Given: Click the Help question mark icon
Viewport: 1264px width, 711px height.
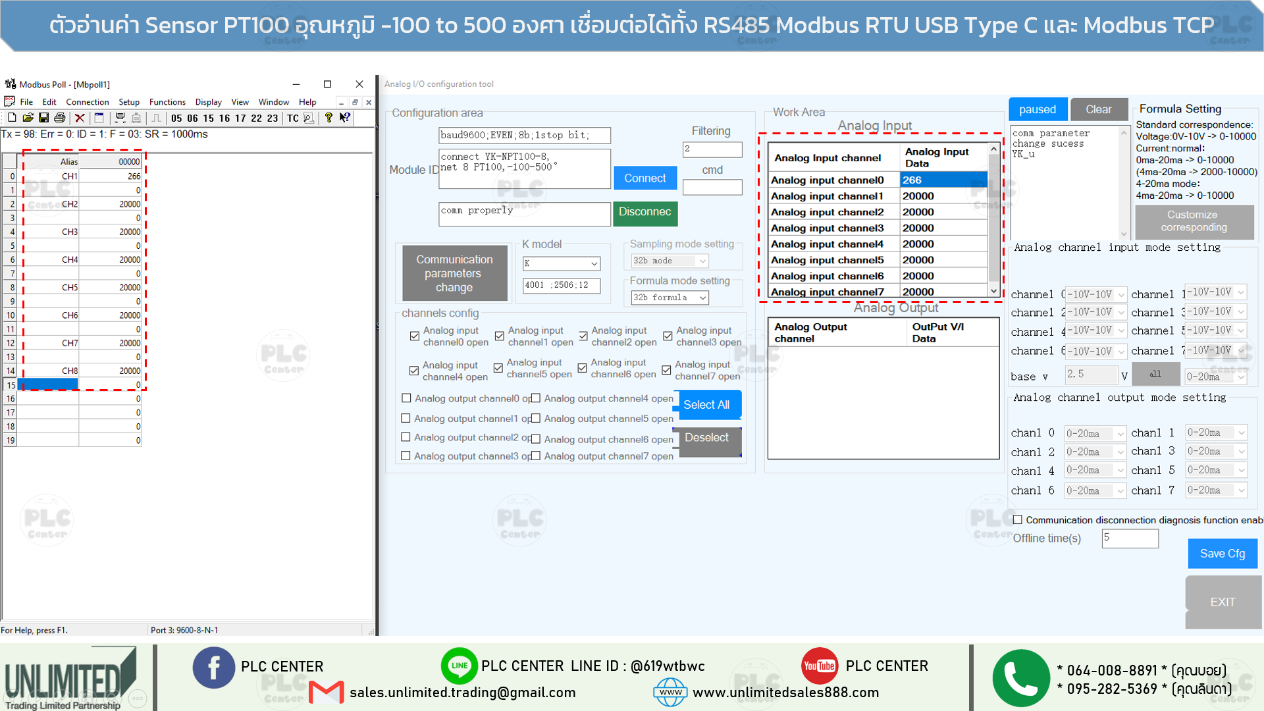Looking at the screenshot, I should pyautogui.click(x=328, y=118).
